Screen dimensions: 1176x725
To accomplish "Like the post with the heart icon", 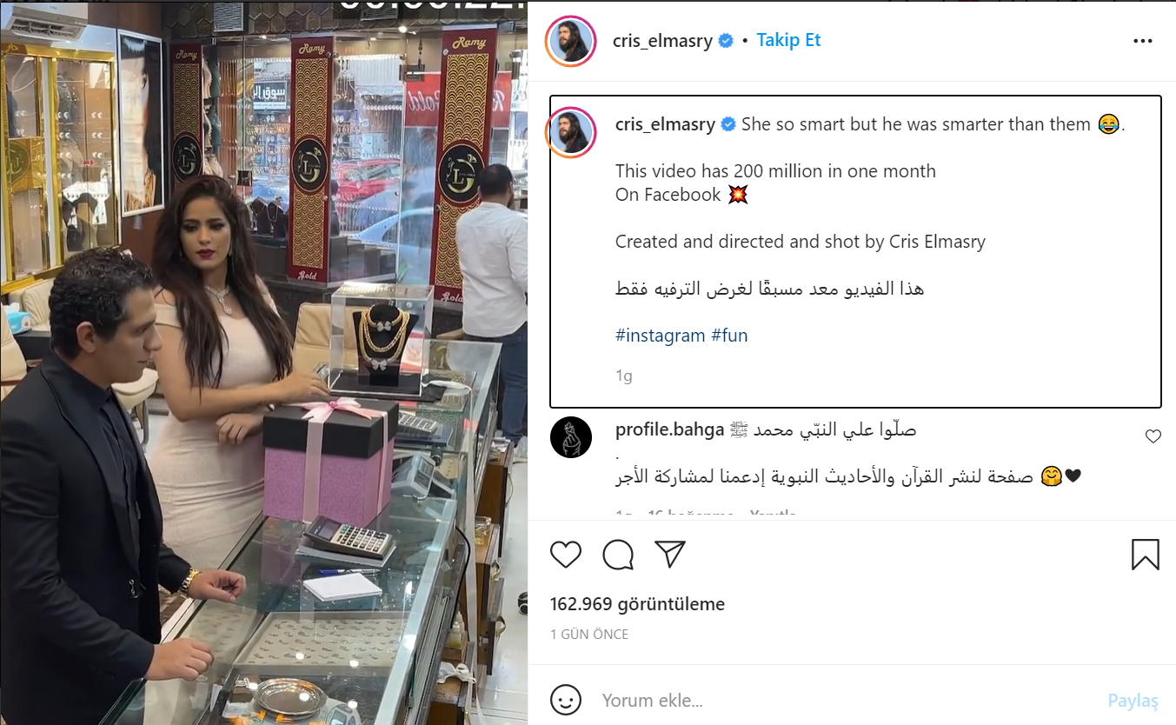I will point(566,555).
